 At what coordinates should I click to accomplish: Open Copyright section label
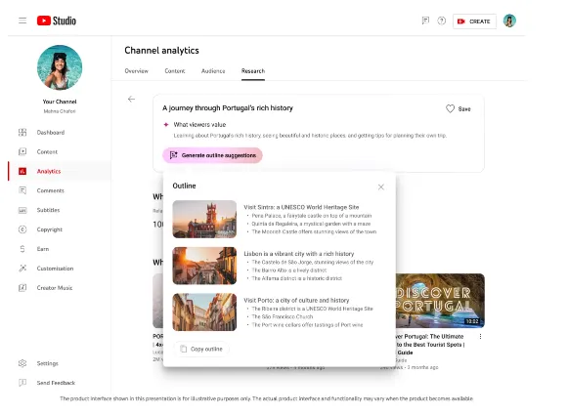click(50, 229)
